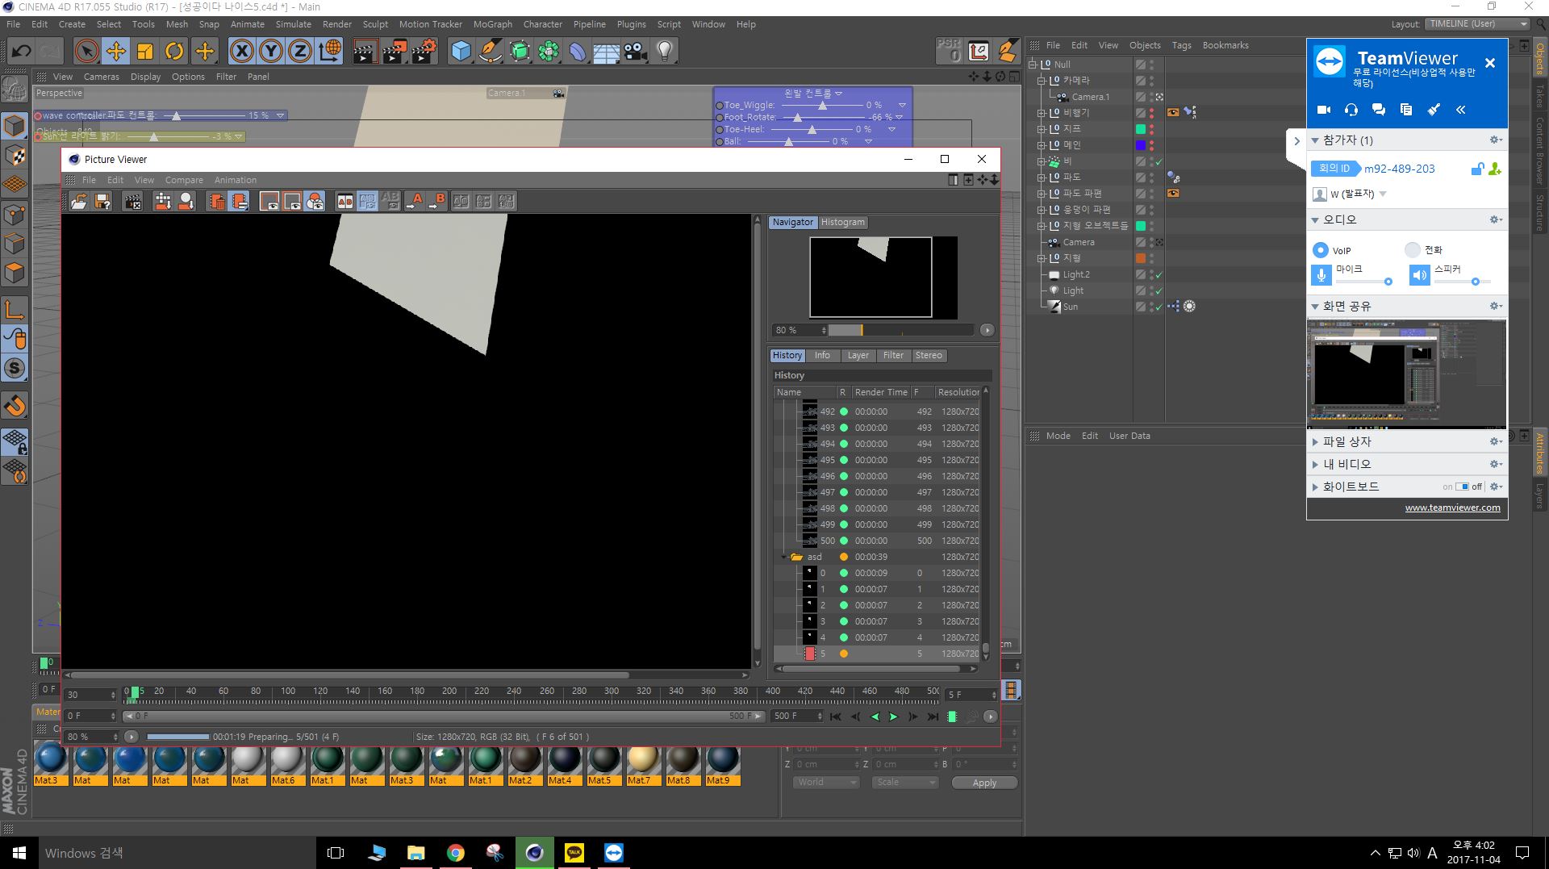Open KakaoTalk from Windows taskbar

coord(574,853)
